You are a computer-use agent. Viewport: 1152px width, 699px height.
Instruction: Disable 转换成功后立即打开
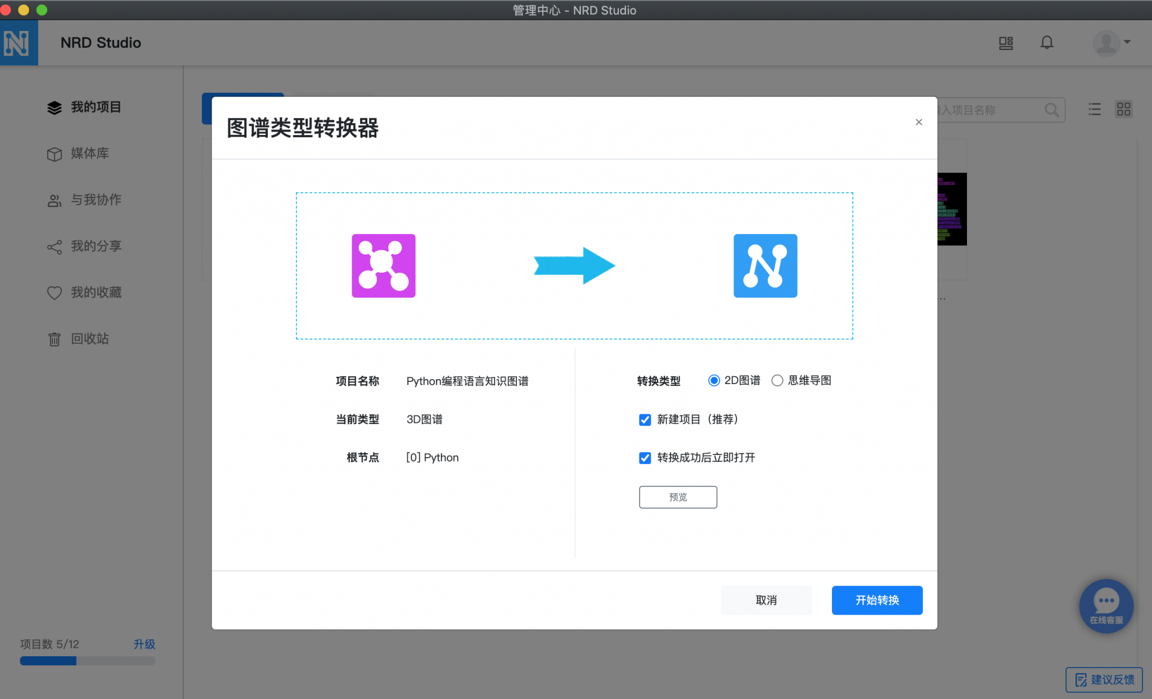coord(645,458)
